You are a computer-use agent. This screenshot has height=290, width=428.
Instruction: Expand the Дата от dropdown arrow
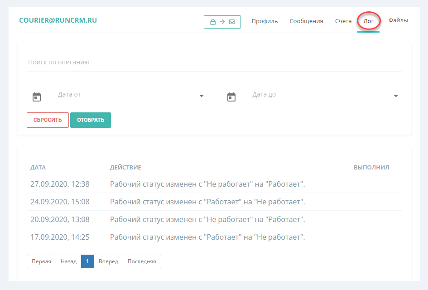[x=202, y=96]
